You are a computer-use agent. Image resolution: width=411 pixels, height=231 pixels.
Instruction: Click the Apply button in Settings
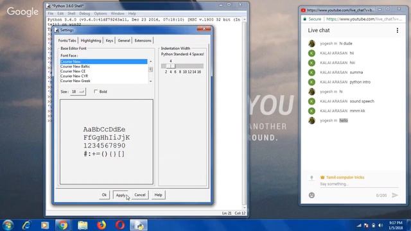[121, 195]
